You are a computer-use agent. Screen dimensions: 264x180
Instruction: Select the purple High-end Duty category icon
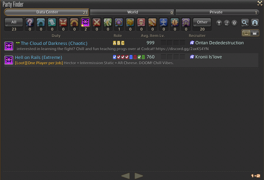click(85, 22)
